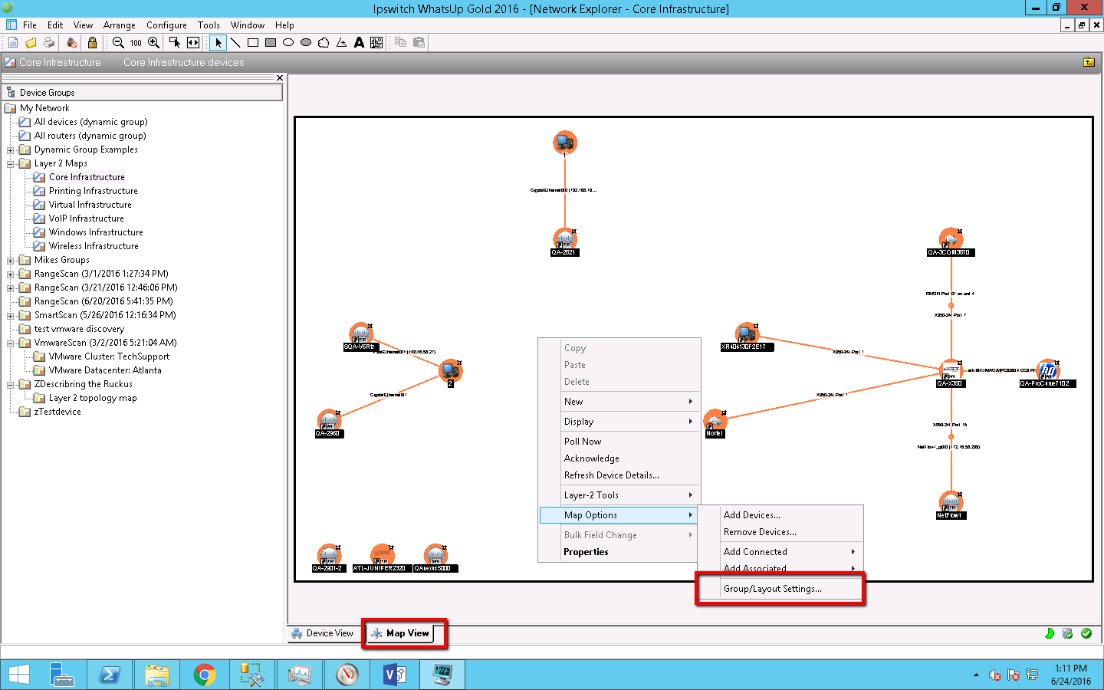1104x690 pixels.
Task: Open Printing Infrastructure in the tree
Action: [x=94, y=191]
